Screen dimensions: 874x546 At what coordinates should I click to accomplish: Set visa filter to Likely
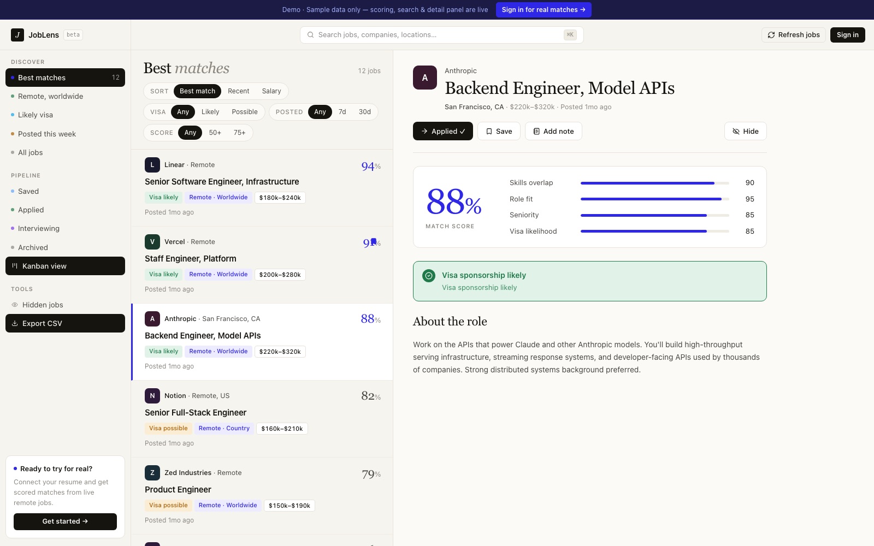click(210, 112)
